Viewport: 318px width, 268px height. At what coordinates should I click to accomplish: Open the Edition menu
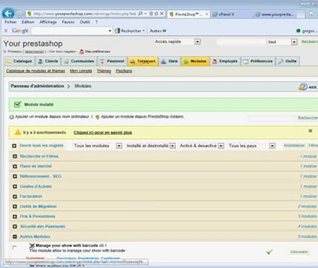28,22
